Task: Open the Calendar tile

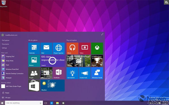Action: pos(34,48)
